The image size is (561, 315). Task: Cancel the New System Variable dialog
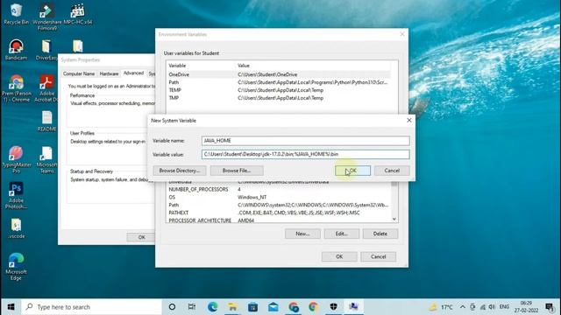coord(392,171)
